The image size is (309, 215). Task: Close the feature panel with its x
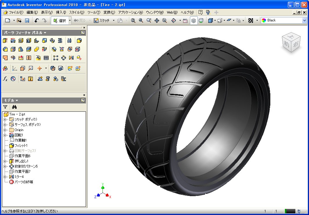coord(84,28)
